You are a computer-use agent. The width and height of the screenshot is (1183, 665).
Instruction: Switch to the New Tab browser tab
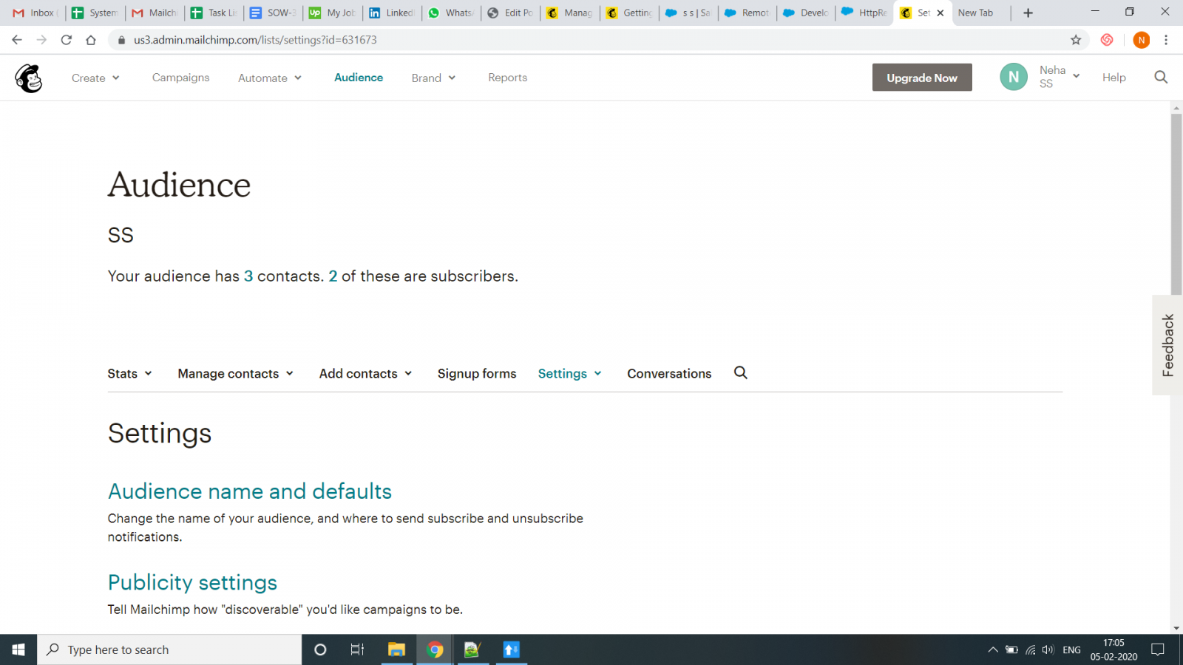point(977,13)
